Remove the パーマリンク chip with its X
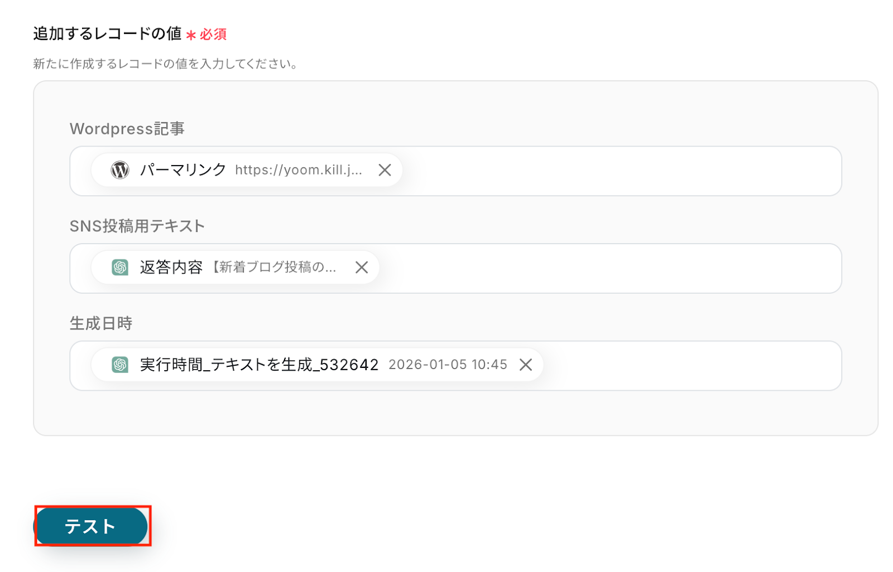 click(x=385, y=170)
